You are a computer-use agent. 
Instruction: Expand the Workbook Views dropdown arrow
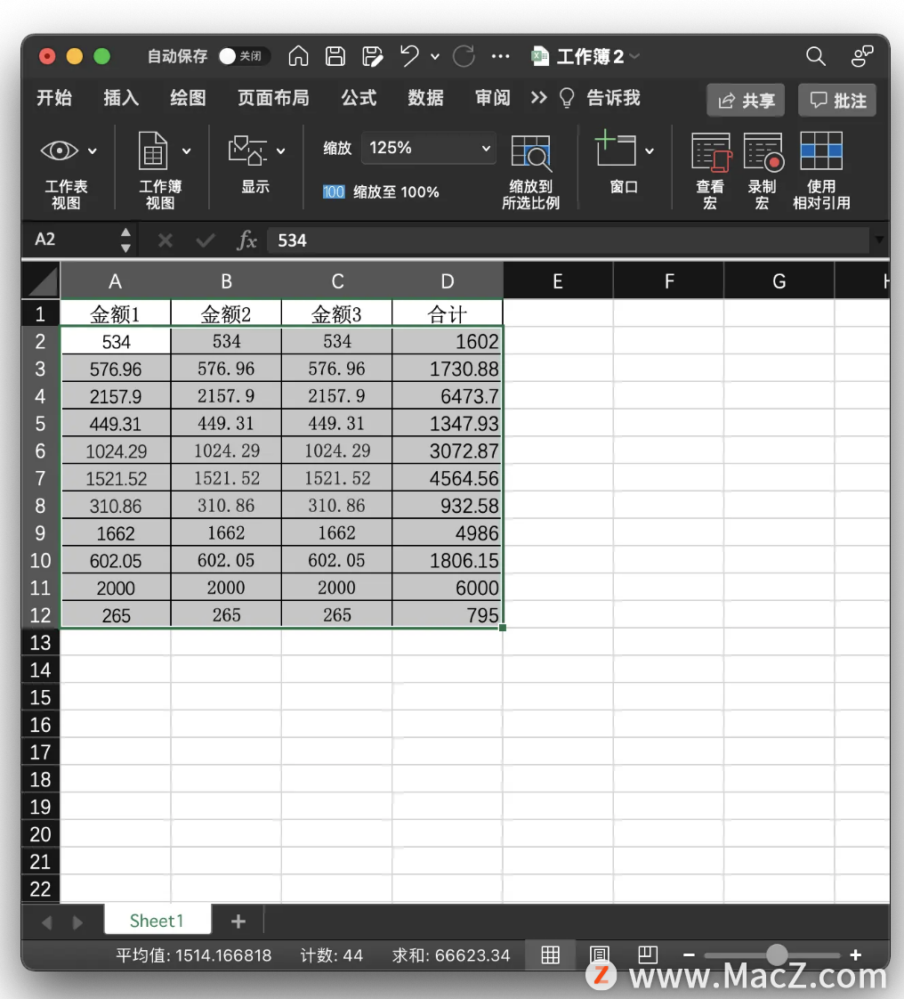[187, 151]
